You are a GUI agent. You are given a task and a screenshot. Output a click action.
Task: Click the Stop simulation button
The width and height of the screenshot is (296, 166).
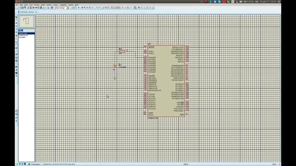pyautogui.click(x=25, y=164)
